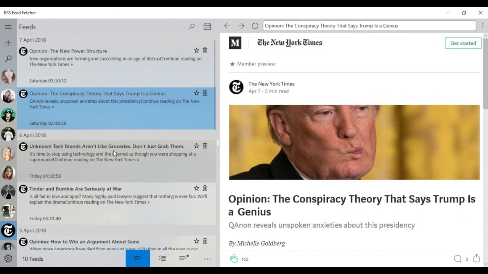
Task: Star 'Unknown Tech Brands' article
Action: point(196,146)
